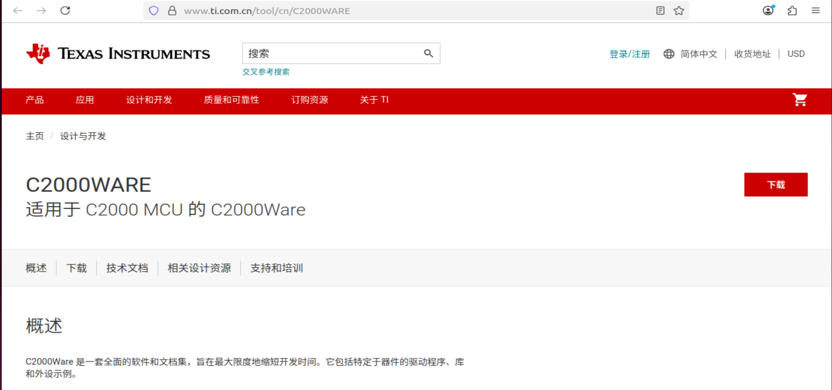Open the 质量和可靠性 menu

[x=232, y=100]
